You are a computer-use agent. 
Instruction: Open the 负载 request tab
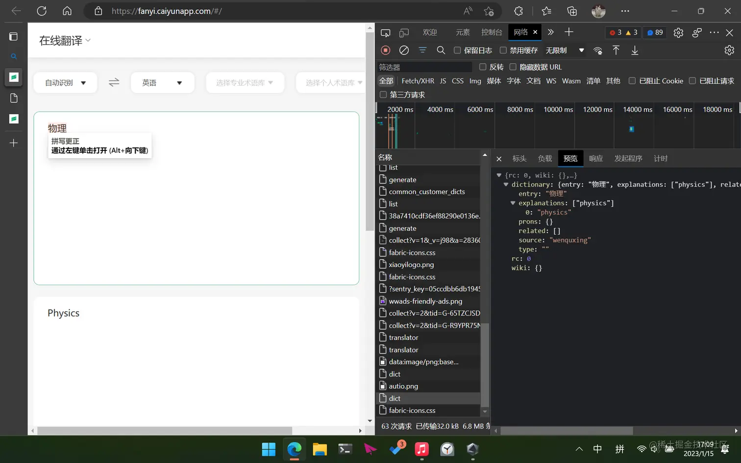pyautogui.click(x=545, y=159)
